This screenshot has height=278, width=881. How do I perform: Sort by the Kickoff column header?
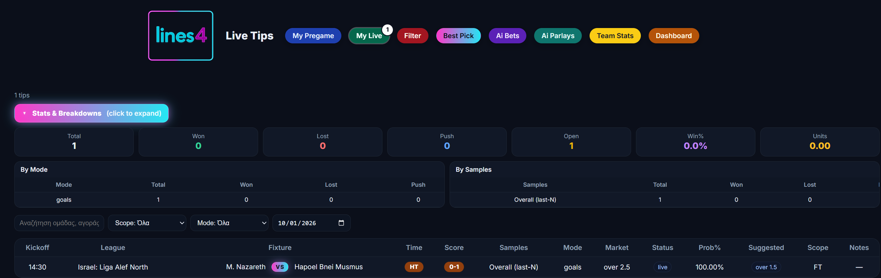pyautogui.click(x=37, y=248)
